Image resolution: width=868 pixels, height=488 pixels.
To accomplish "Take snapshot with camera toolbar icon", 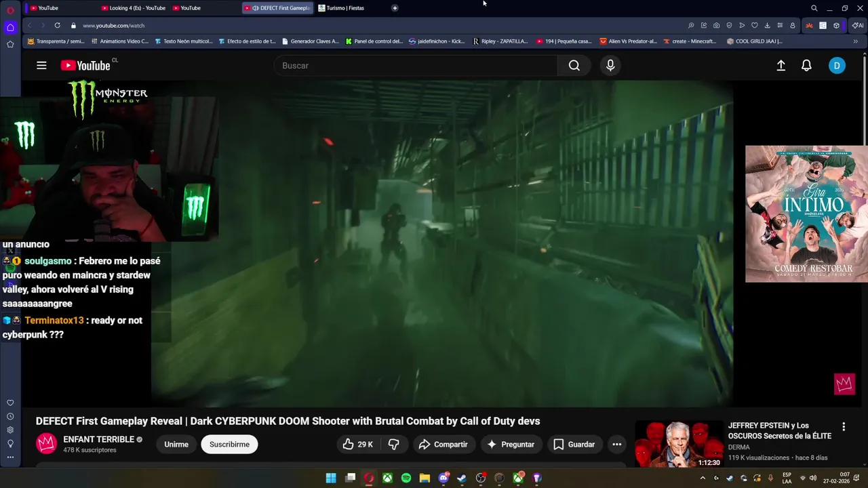I will point(716,26).
